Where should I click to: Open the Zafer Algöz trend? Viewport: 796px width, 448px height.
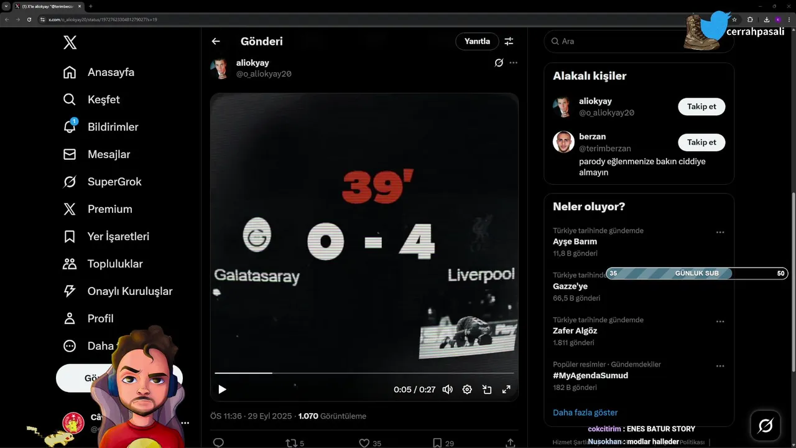(575, 331)
